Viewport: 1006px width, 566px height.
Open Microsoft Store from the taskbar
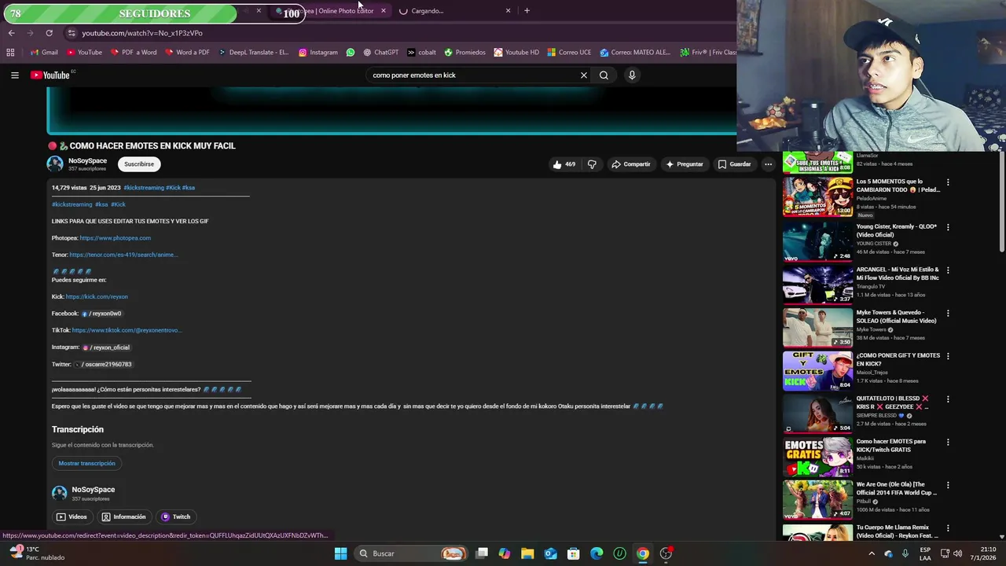click(574, 553)
